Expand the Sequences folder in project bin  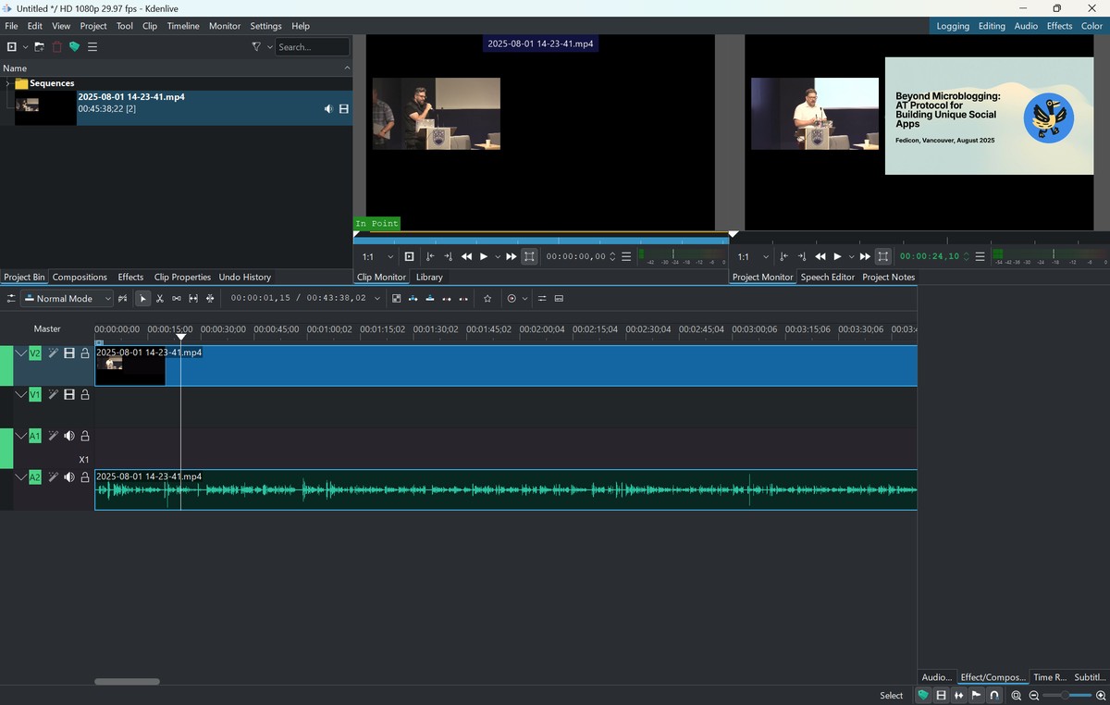tap(7, 83)
